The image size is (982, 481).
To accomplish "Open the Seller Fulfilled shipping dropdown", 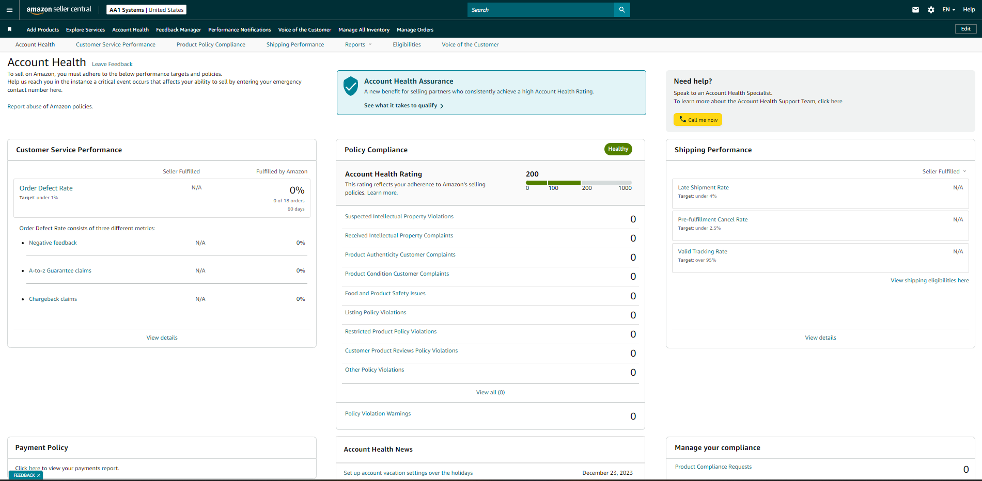I will coord(944,171).
